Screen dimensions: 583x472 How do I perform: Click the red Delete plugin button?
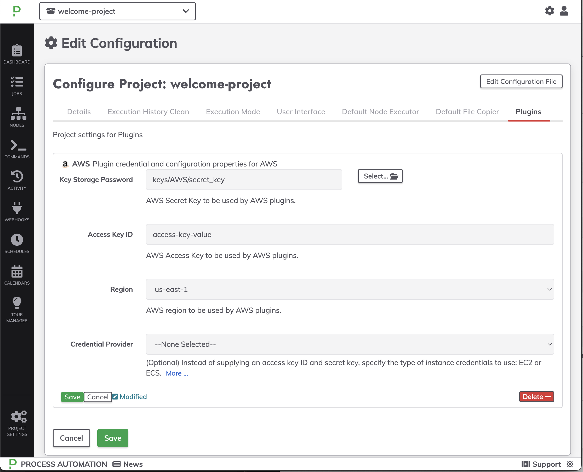[x=536, y=397]
